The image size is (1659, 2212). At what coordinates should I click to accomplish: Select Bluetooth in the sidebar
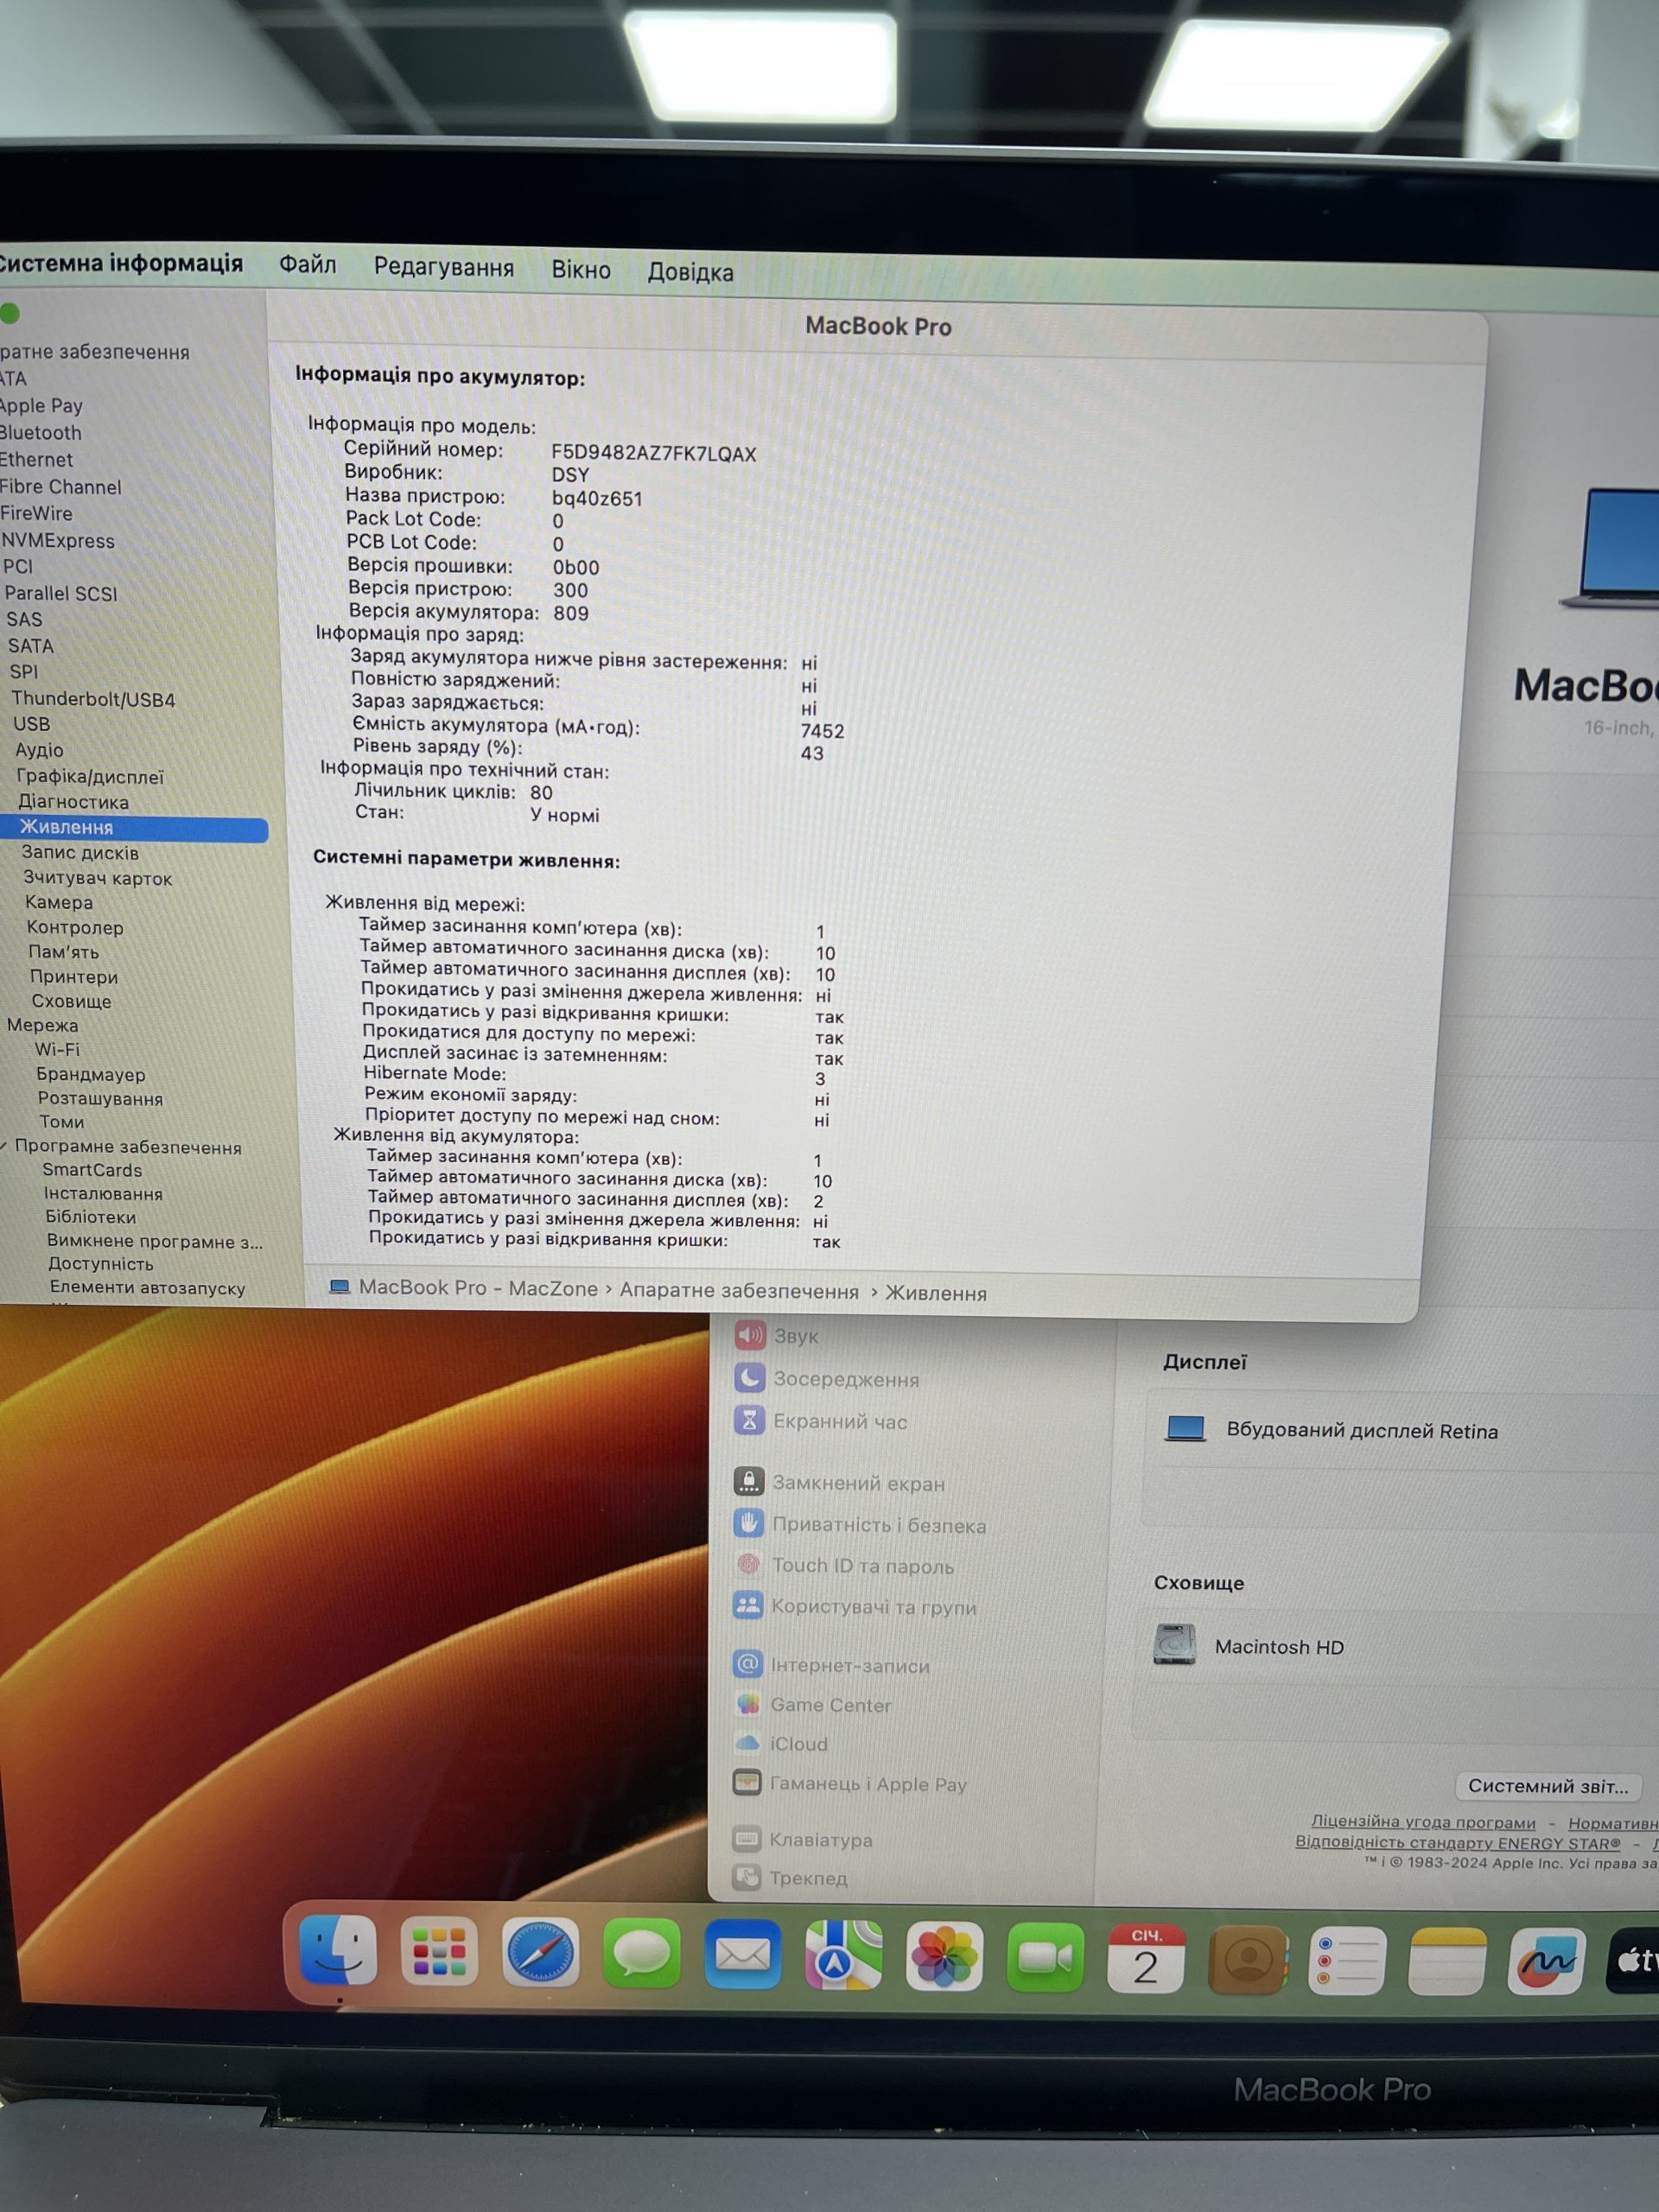(x=40, y=433)
